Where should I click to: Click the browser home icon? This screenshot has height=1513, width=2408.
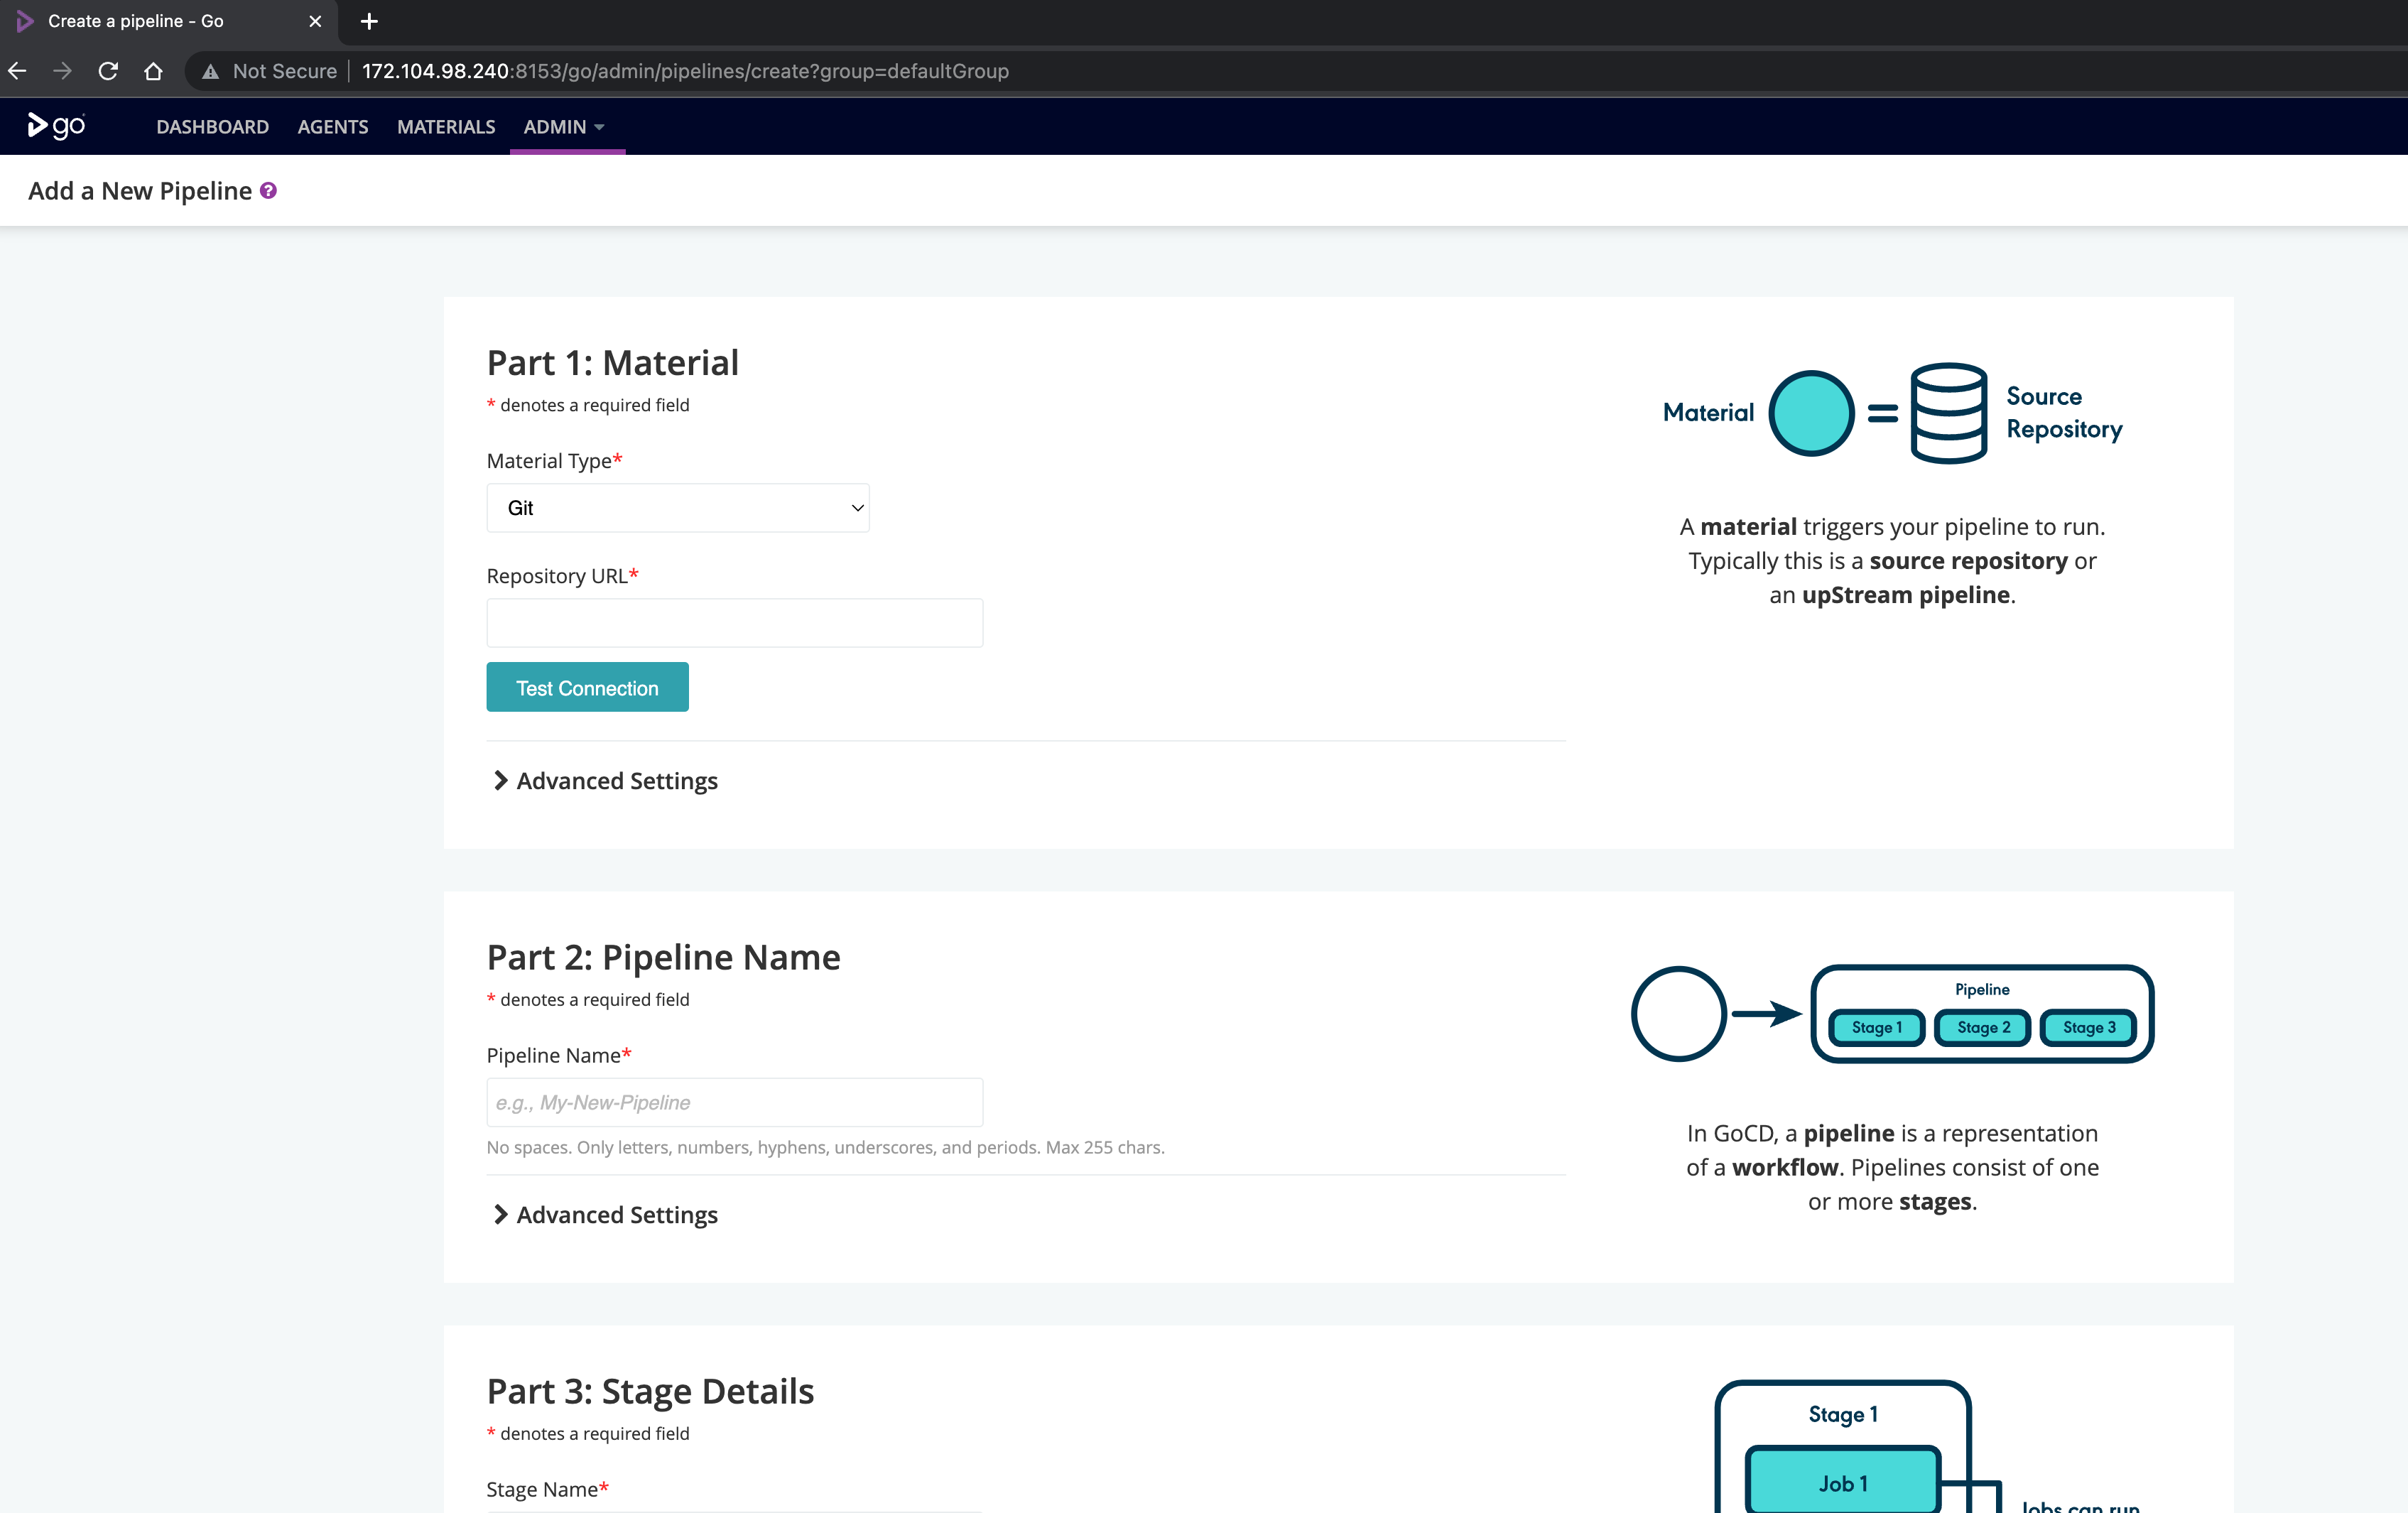[x=153, y=71]
